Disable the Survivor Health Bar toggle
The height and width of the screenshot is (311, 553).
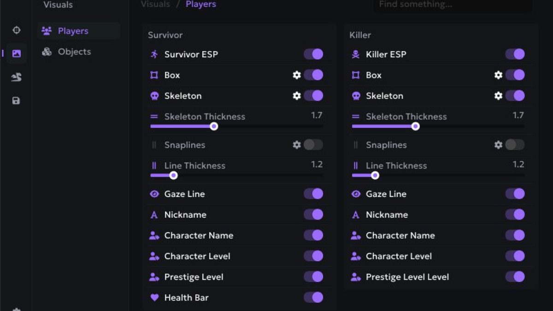click(313, 298)
